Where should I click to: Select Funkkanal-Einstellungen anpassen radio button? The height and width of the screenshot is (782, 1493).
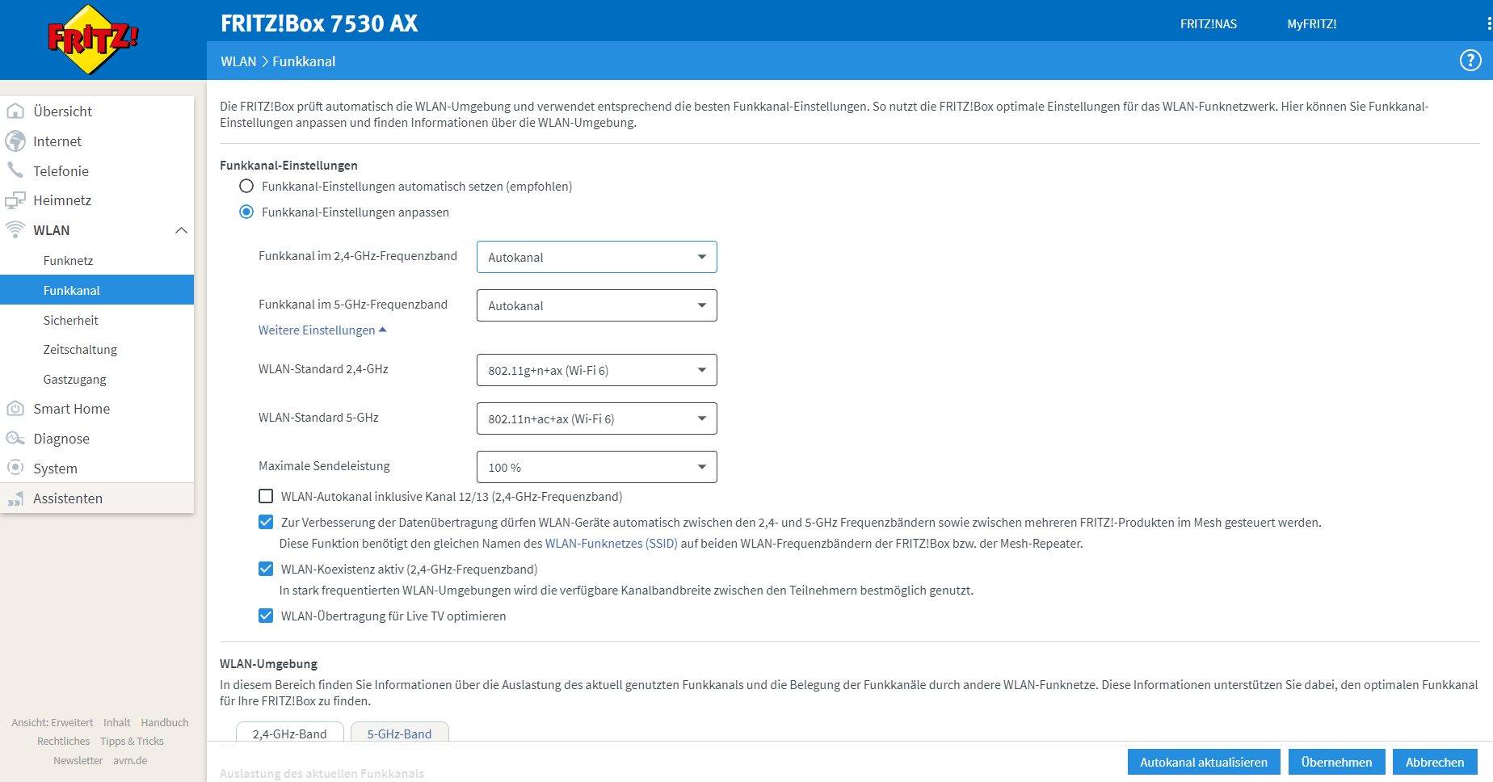246,212
